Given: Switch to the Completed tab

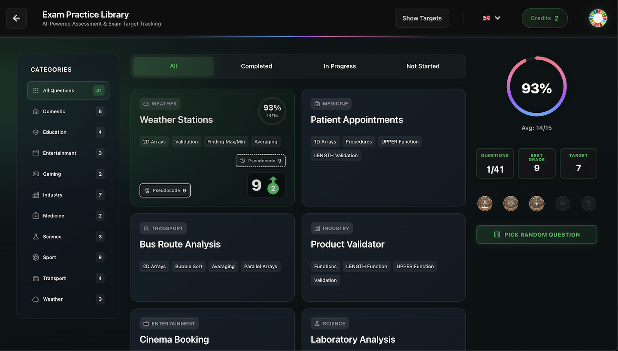Looking at the screenshot, I should pyautogui.click(x=256, y=66).
